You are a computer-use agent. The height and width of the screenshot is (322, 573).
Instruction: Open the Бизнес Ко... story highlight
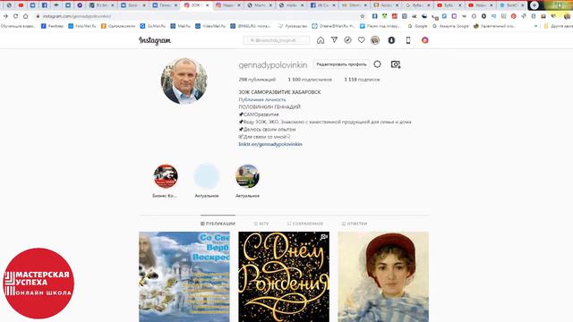(x=166, y=176)
